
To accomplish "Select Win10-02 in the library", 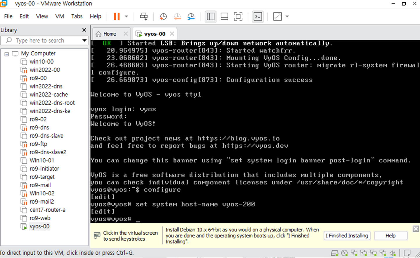I will pos(42,193).
